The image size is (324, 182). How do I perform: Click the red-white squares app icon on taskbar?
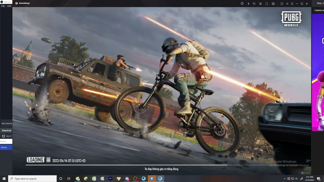(x=119, y=179)
